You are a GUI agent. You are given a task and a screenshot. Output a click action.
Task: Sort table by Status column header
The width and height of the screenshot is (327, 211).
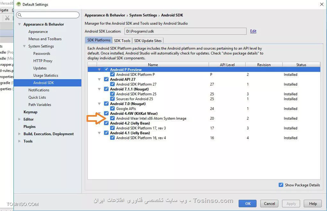point(301,65)
